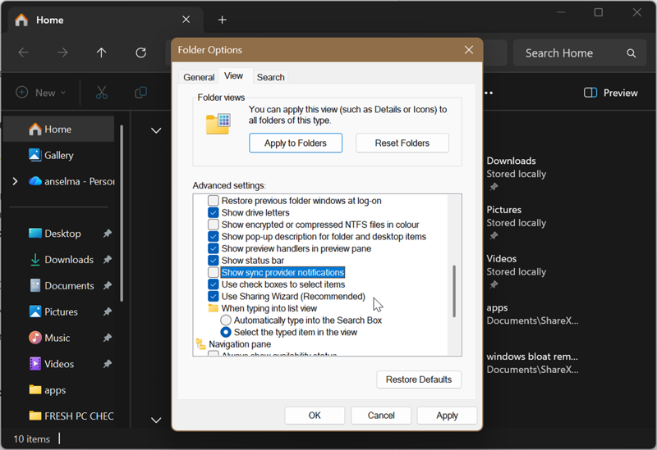Open the windows bloat rem... item

click(x=532, y=363)
